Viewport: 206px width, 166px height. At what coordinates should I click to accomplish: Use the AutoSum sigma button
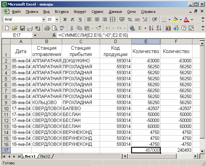pos(140,28)
